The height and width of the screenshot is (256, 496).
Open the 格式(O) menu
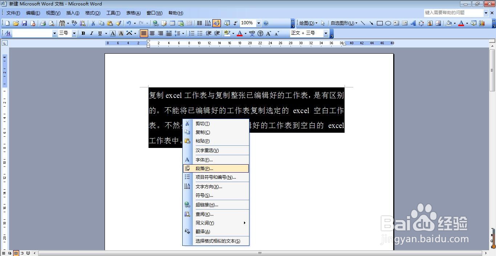(x=93, y=13)
